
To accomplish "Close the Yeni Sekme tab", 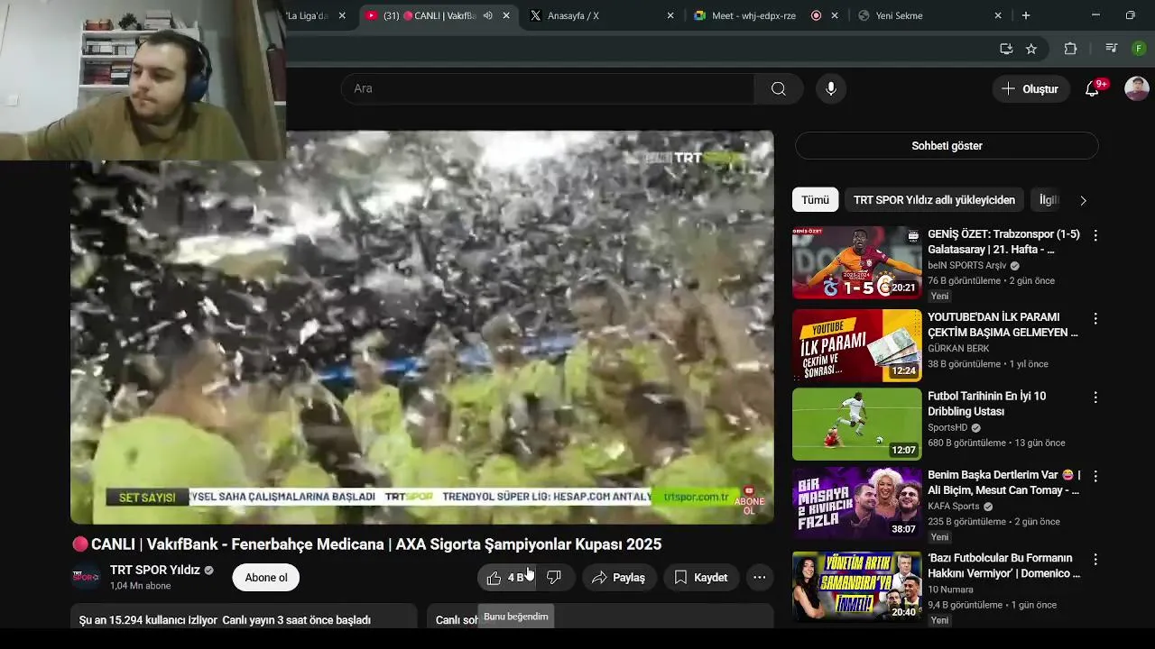I will pyautogui.click(x=998, y=15).
